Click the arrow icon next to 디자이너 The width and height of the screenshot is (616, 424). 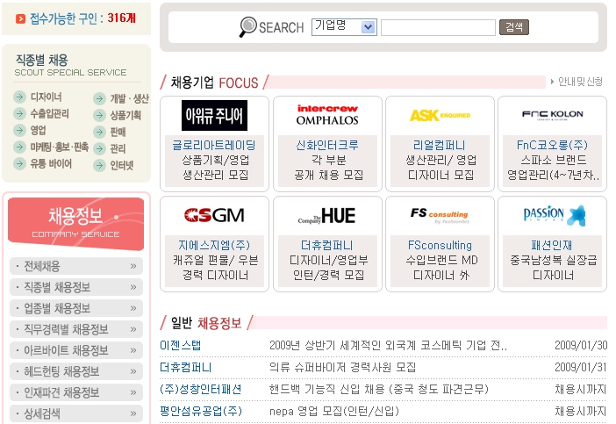[19, 97]
